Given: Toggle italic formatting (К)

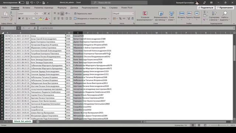Looking at the screenshot, I should click(23, 18).
